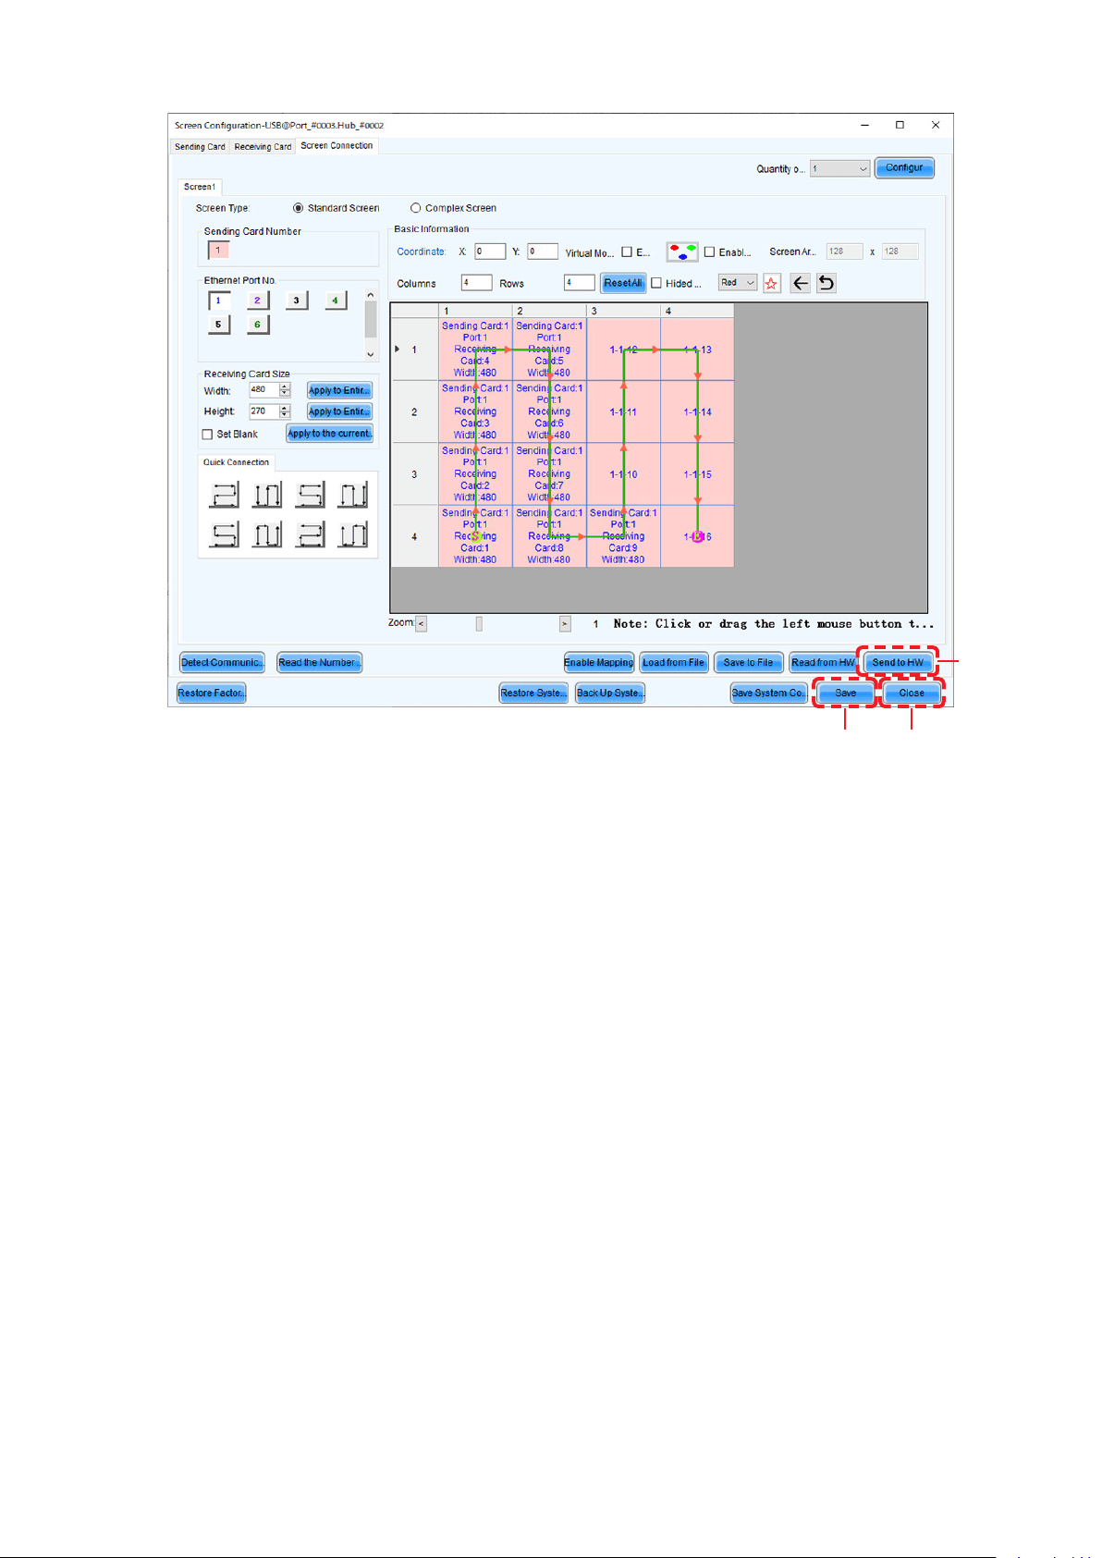Switch to the Receiving Card tab
The width and height of the screenshot is (1102, 1558).
point(263,147)
